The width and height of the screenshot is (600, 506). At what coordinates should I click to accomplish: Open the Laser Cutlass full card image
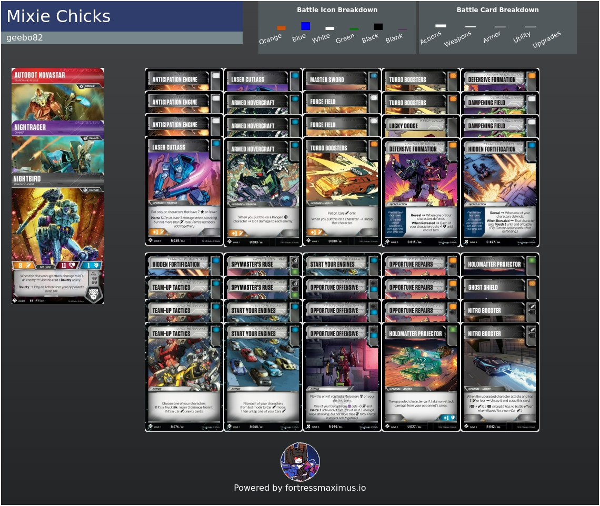184,191
